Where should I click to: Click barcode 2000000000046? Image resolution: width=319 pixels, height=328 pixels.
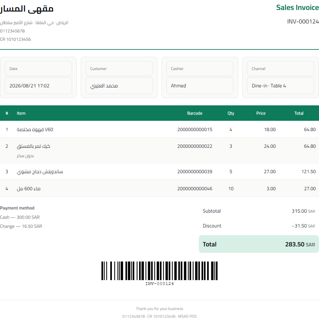[195, 189]
